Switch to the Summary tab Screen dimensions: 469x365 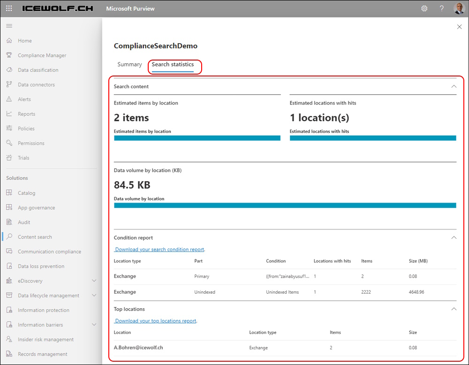(x=129, y=65)
